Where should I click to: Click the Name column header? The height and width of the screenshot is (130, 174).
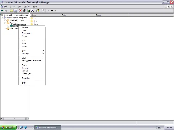pyautogui.click(x=46, y=15)
